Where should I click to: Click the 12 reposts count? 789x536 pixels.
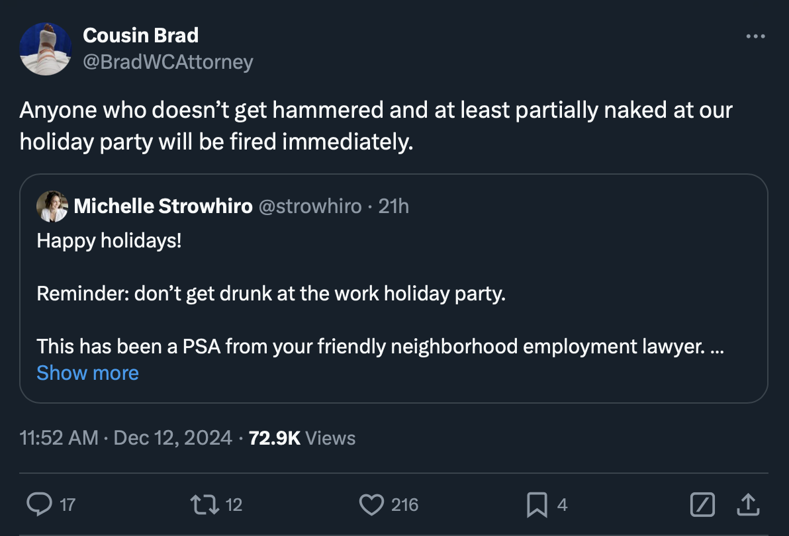coord(234,506)
